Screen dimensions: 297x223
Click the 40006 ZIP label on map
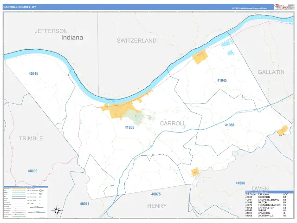pyautogui.click(x=32, y=171)
